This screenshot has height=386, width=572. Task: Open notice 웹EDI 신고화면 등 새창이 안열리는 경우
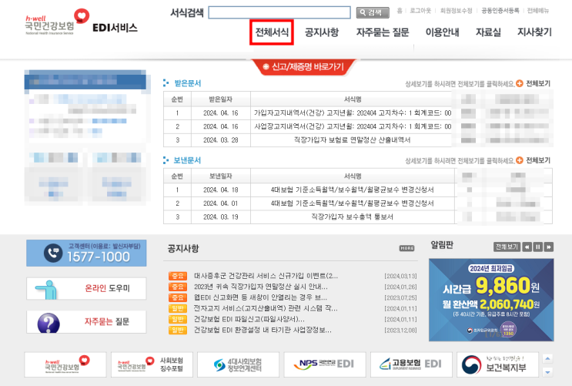tap(260, 297)
